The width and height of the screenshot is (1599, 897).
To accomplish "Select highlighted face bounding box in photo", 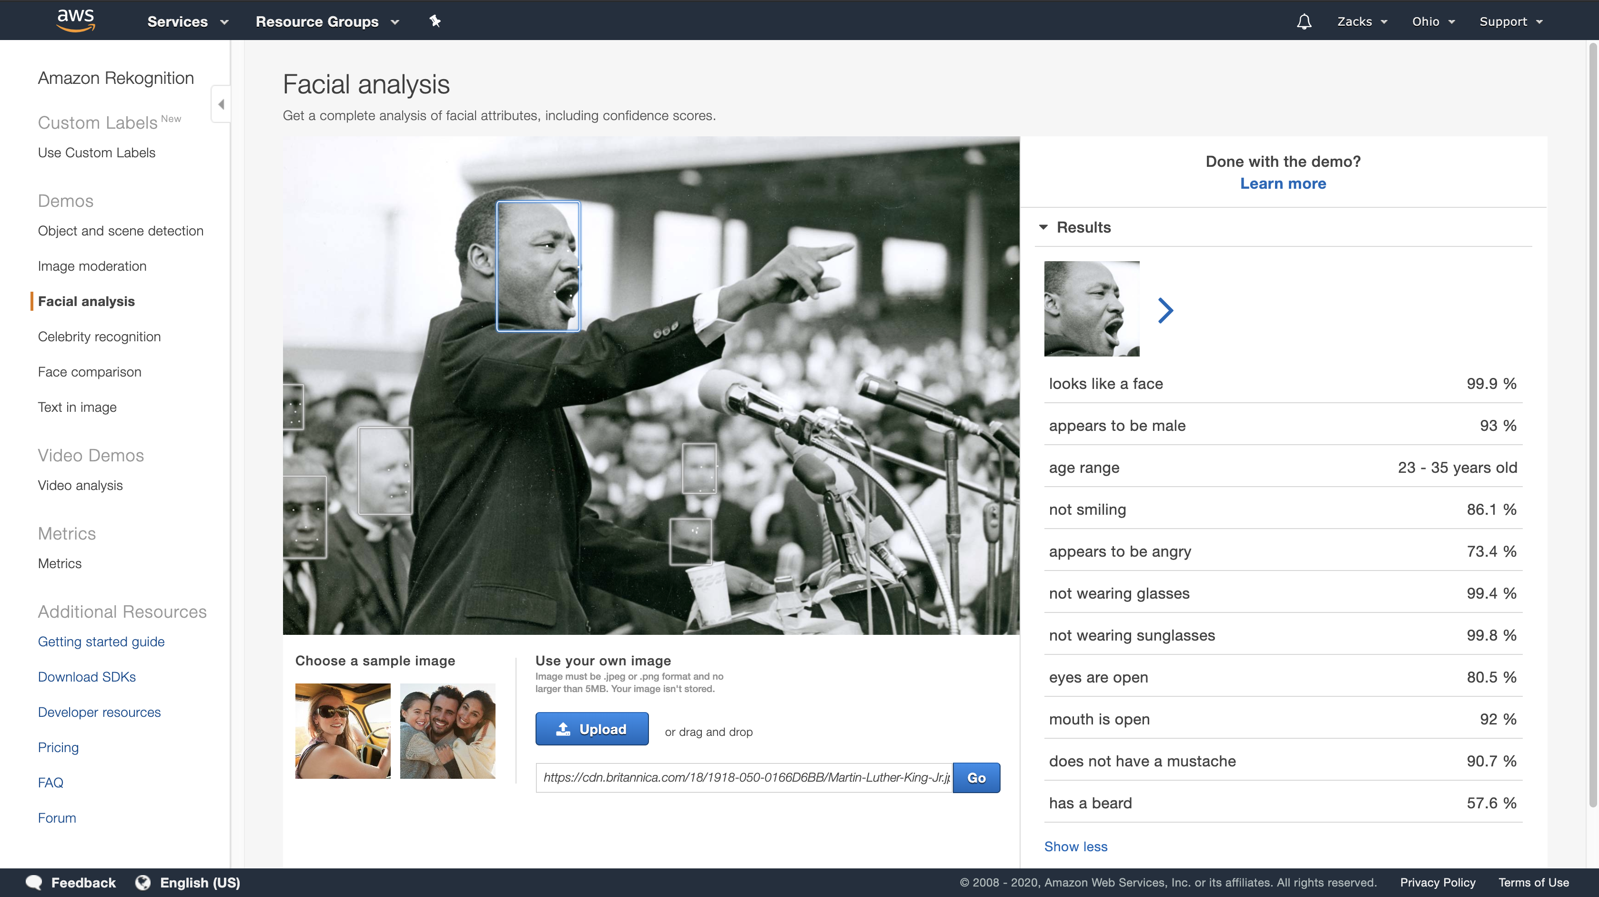I will pyautogui.click(x=538, y=265).
